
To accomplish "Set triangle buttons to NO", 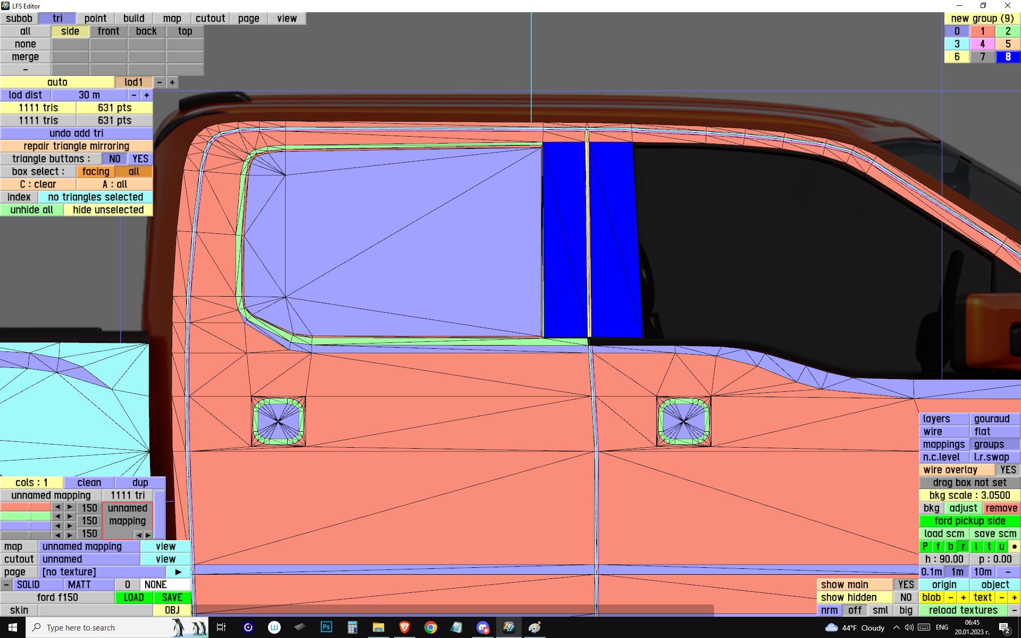I will point(114,159).
